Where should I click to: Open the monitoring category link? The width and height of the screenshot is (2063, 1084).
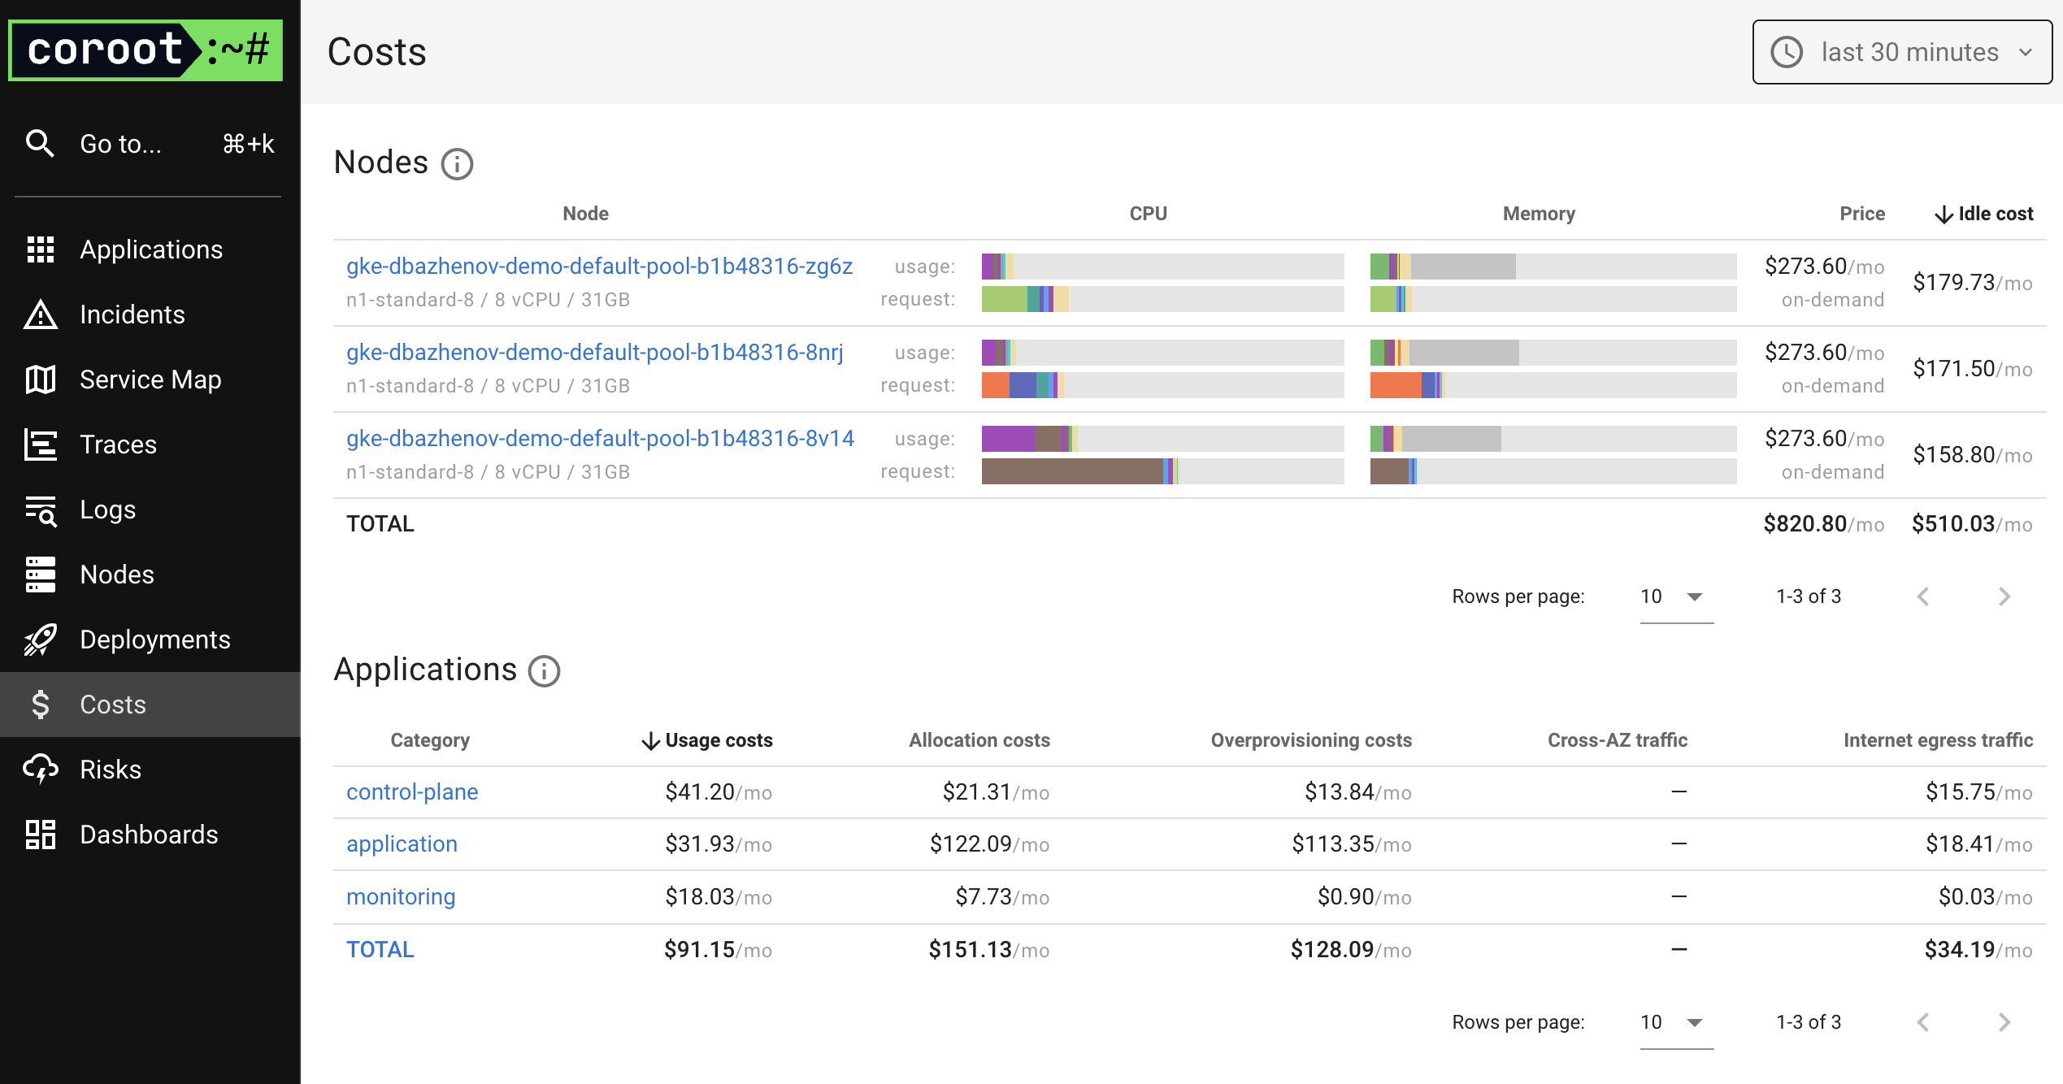(401, 897)
